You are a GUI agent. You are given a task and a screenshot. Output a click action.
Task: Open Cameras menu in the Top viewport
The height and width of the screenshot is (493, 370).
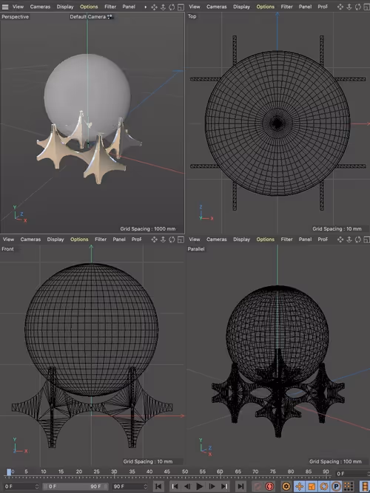coord(217,7)
